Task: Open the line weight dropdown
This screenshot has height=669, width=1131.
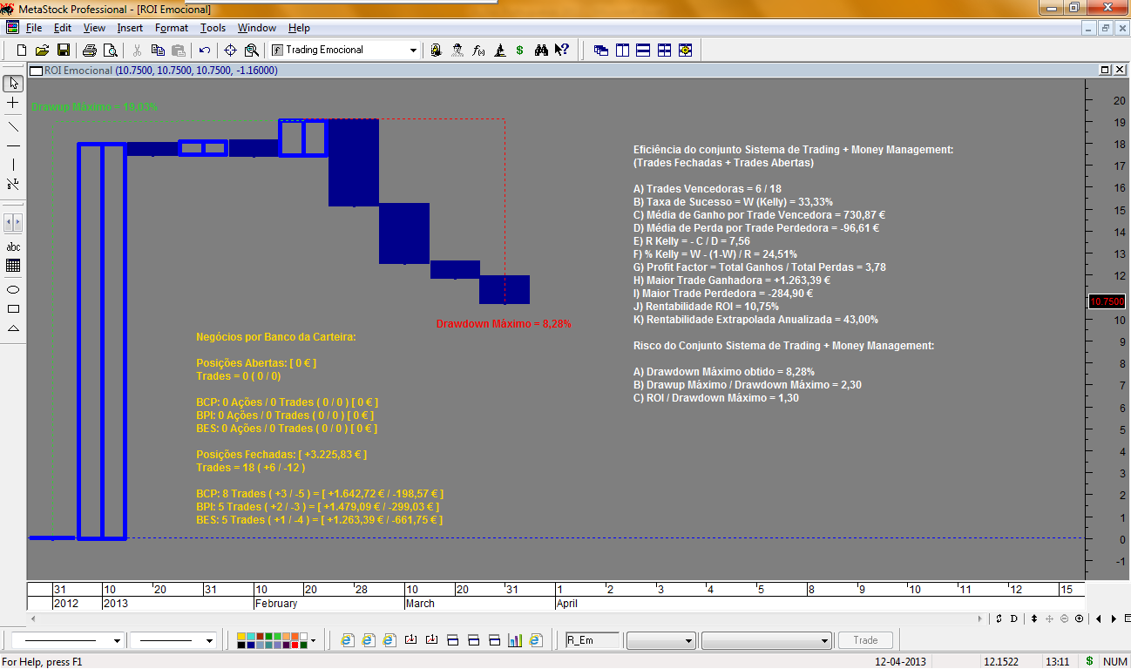Action: tap(209, 640)
